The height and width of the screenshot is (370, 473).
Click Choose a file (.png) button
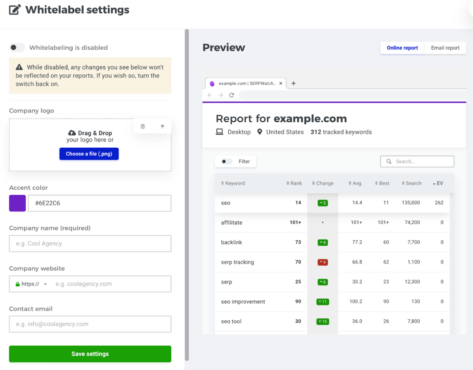coord(89,154)
